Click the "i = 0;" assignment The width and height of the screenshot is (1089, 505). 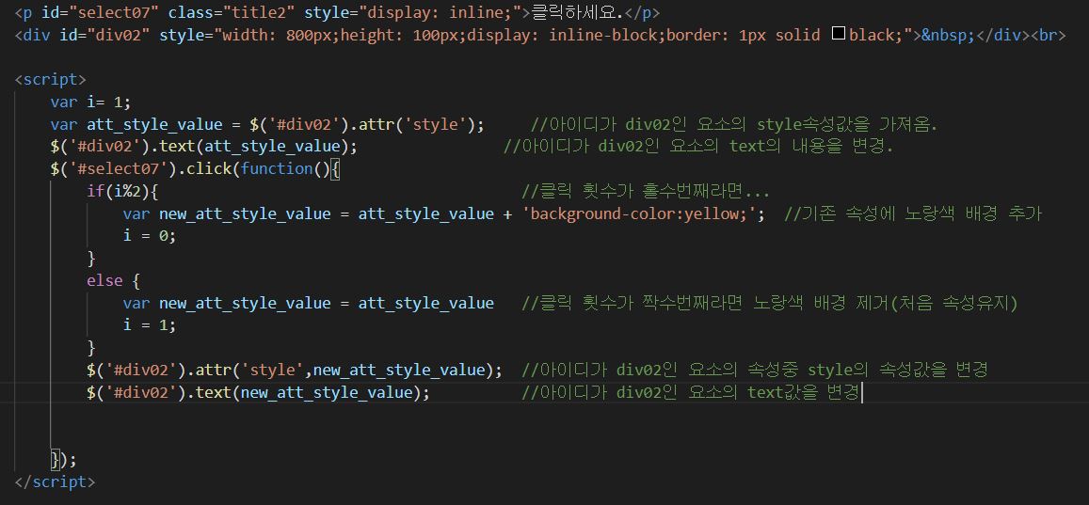tap(150, 236)
